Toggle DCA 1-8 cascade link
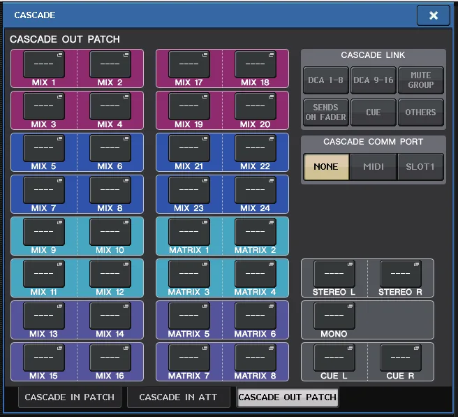458x417 pixels. click(325, 80)
